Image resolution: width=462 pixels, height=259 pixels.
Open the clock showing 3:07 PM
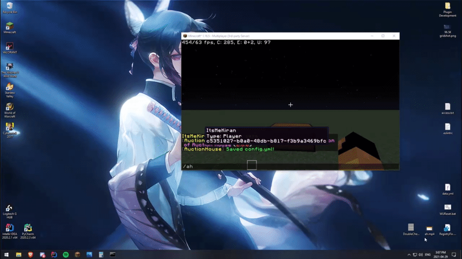coord(440,254)
